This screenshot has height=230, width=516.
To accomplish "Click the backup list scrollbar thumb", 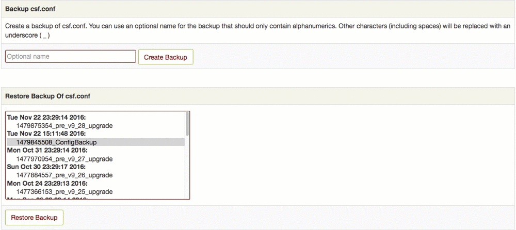I will [187, 124].
